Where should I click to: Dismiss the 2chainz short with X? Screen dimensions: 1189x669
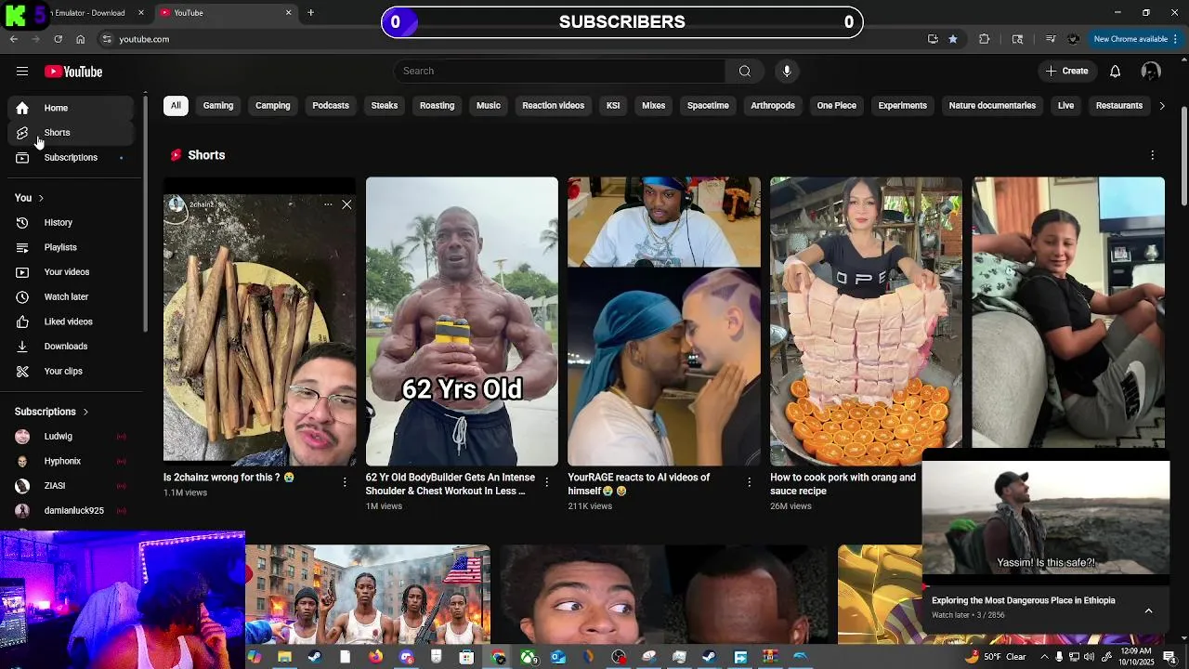346,204
